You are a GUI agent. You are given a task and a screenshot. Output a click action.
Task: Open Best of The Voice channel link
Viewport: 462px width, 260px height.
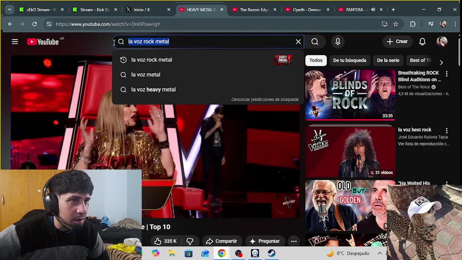[x=414, y=87]
